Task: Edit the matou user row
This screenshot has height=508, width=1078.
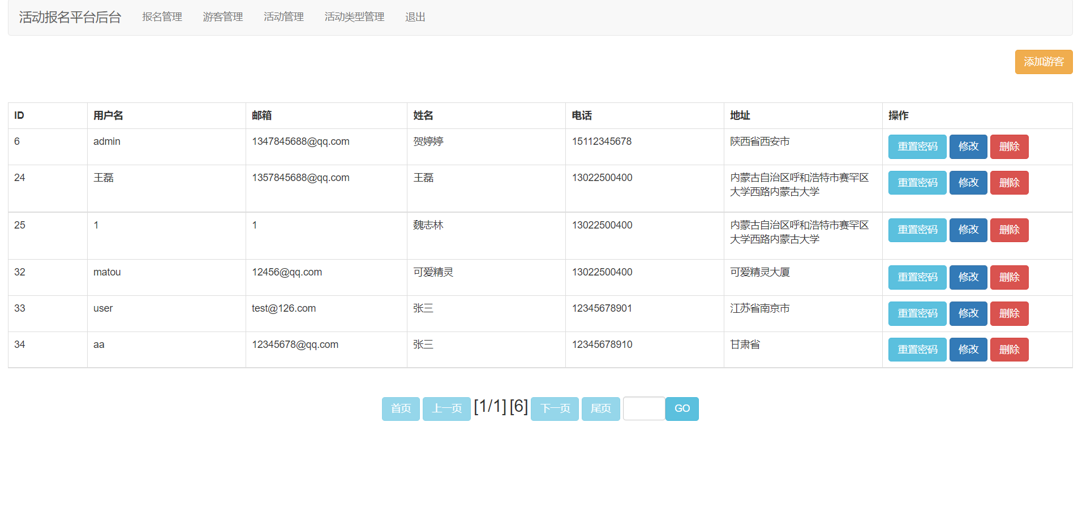Action: coord(968,277)
